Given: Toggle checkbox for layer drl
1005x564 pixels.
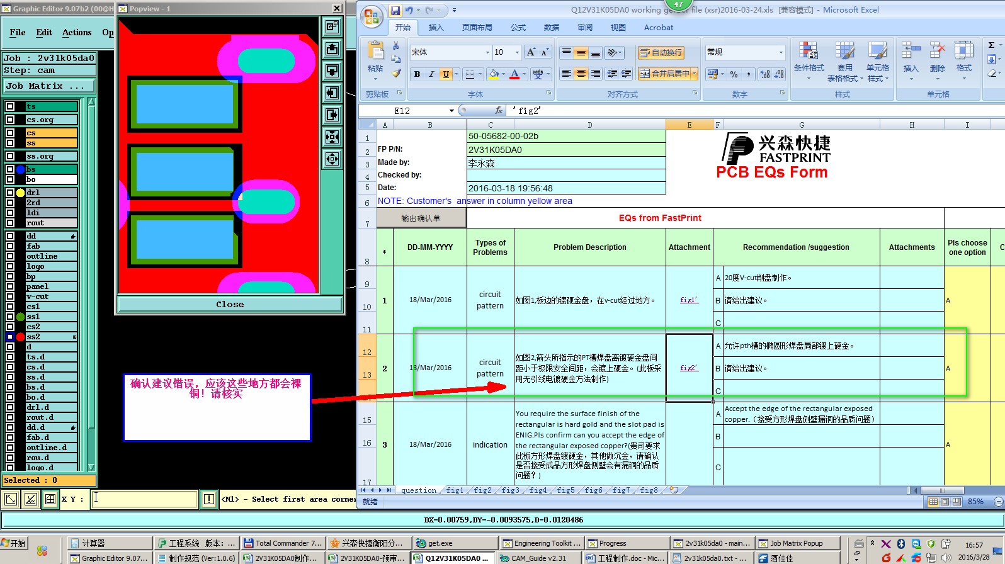Looking at the screenshot, I should (x=10, y=193).
